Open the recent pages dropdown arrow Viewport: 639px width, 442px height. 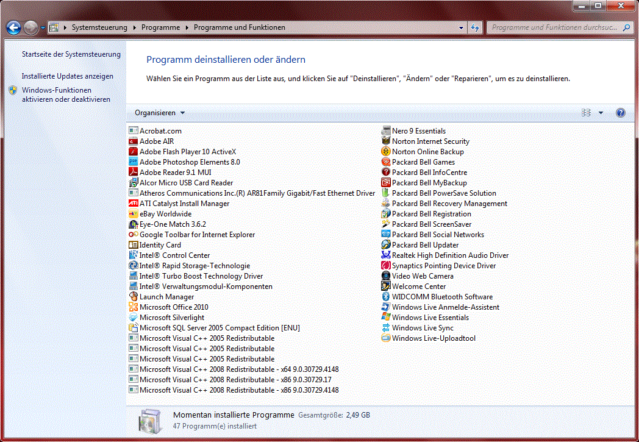[43, 27]
